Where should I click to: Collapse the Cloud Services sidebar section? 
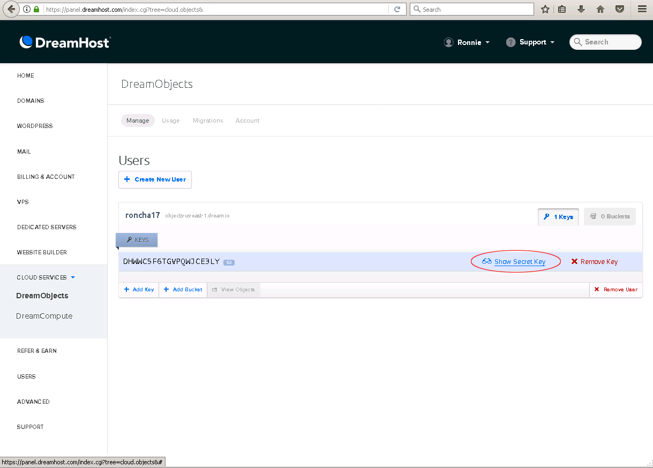(46, 277)
